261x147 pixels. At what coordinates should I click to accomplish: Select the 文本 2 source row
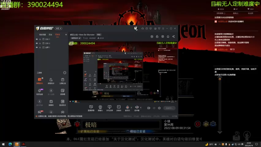(51, 43)
